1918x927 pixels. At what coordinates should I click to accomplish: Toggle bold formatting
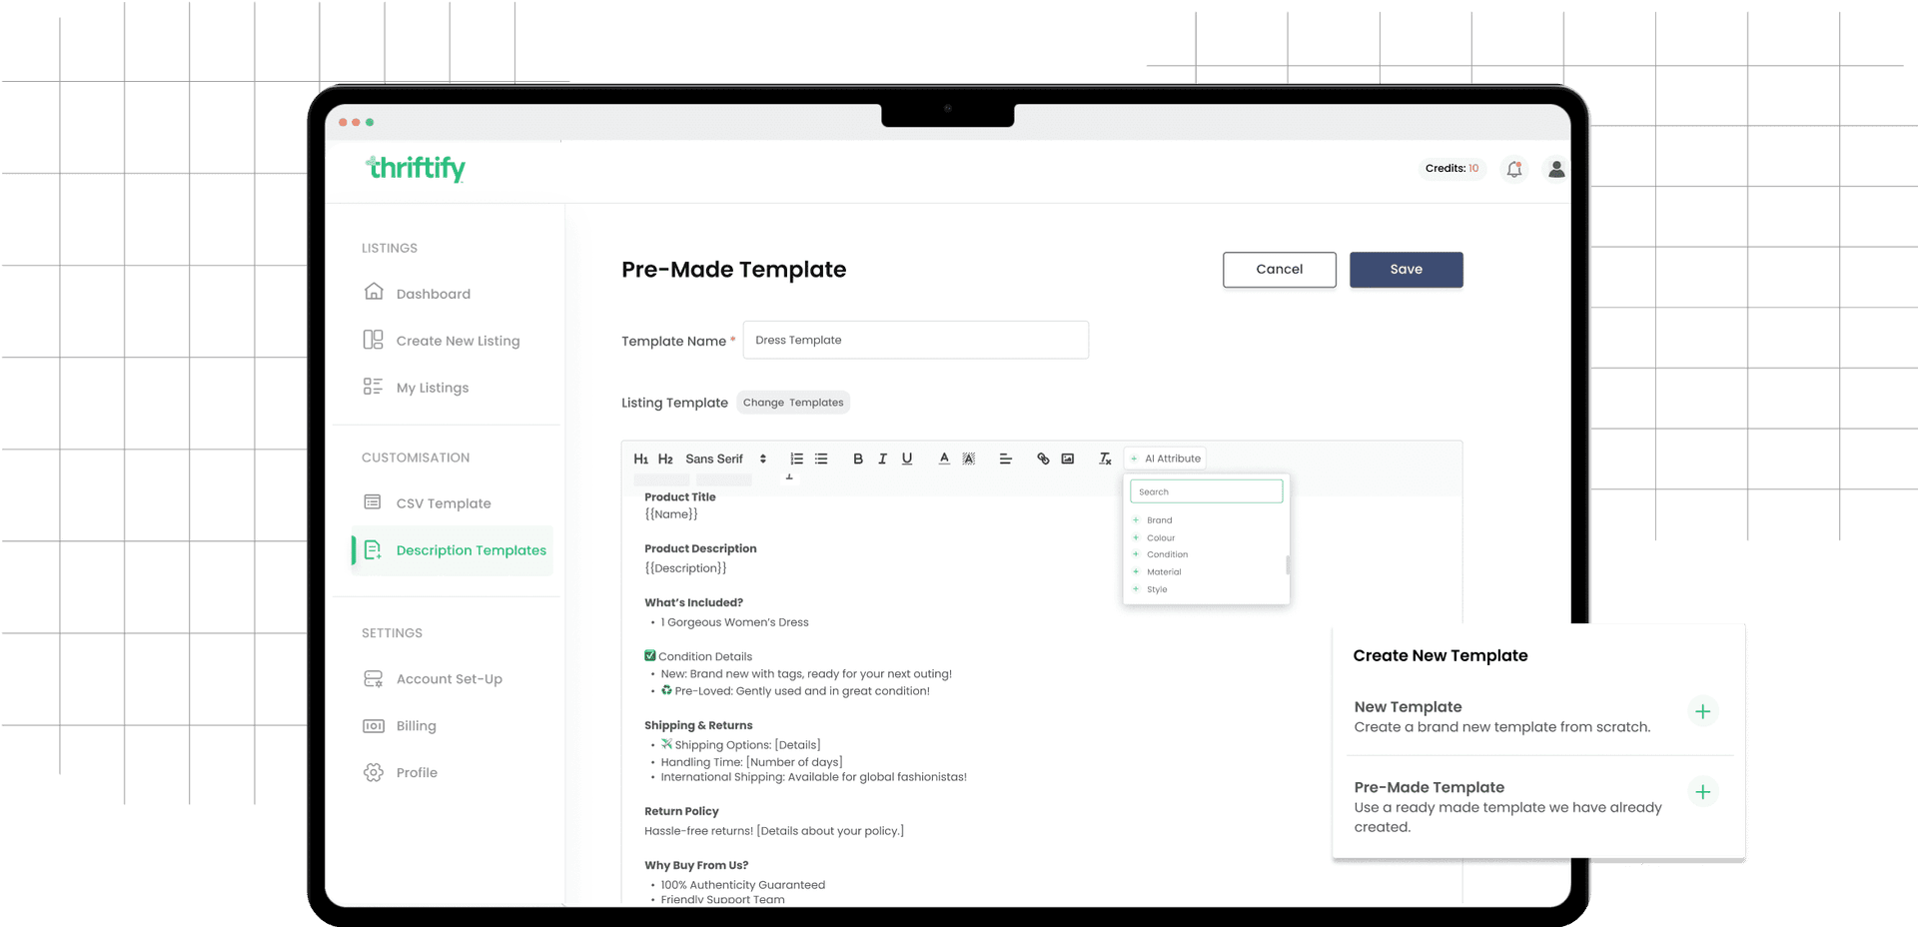point(857,460)
